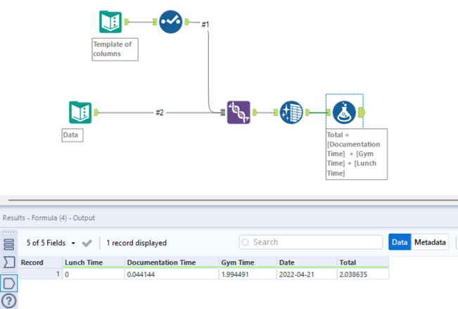Select the Lunch Time cell with 0
The width and height of the screenshot is (458, 309).
94,275
